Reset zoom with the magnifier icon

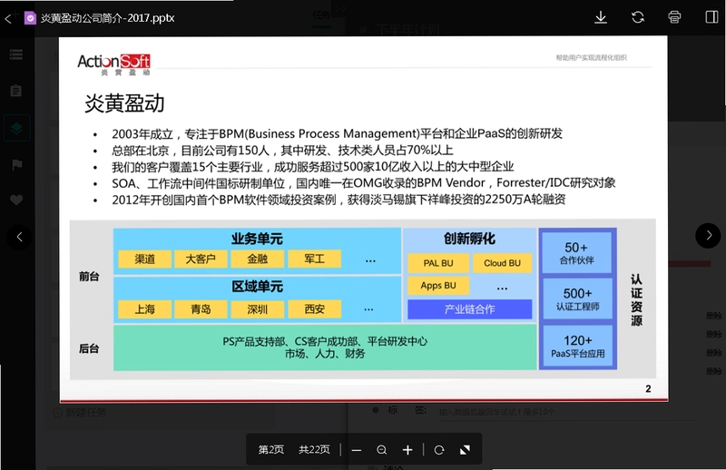click(381, 450)
